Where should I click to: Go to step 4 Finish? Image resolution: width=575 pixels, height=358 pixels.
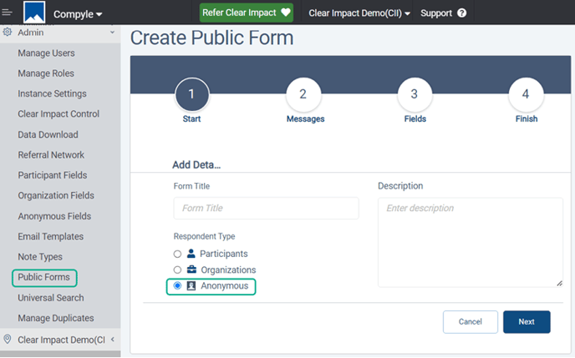(526, 94)
